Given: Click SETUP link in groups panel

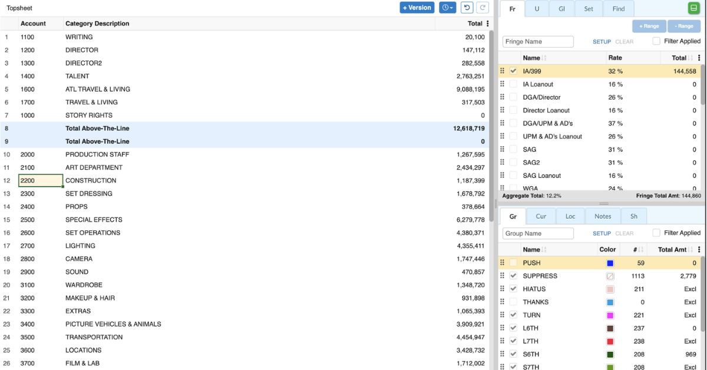Looking at the screenshot, I should click(x=602, y=233).
